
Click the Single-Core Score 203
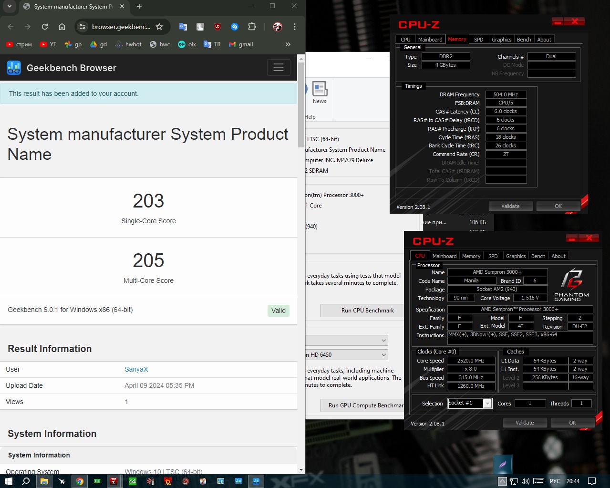click(x=148, y=201)
